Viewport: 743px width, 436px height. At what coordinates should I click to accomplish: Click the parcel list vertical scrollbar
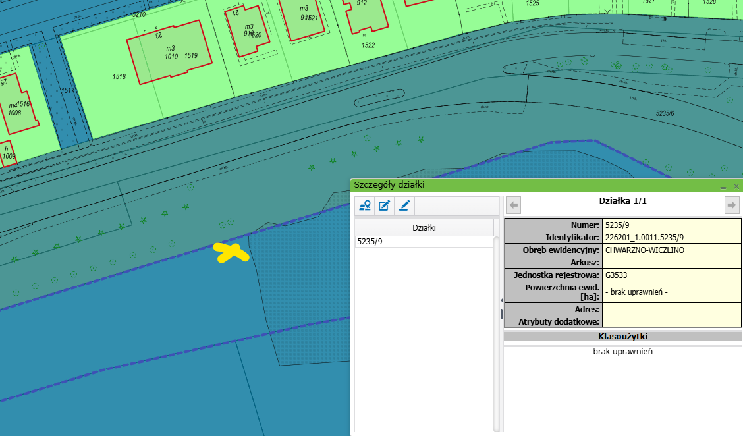[497, 334]
